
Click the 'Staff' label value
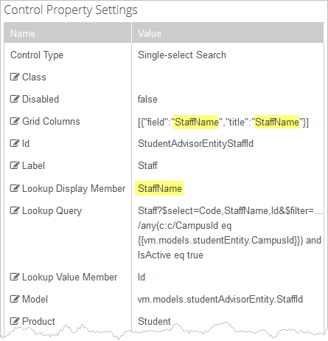pos(147,165)
